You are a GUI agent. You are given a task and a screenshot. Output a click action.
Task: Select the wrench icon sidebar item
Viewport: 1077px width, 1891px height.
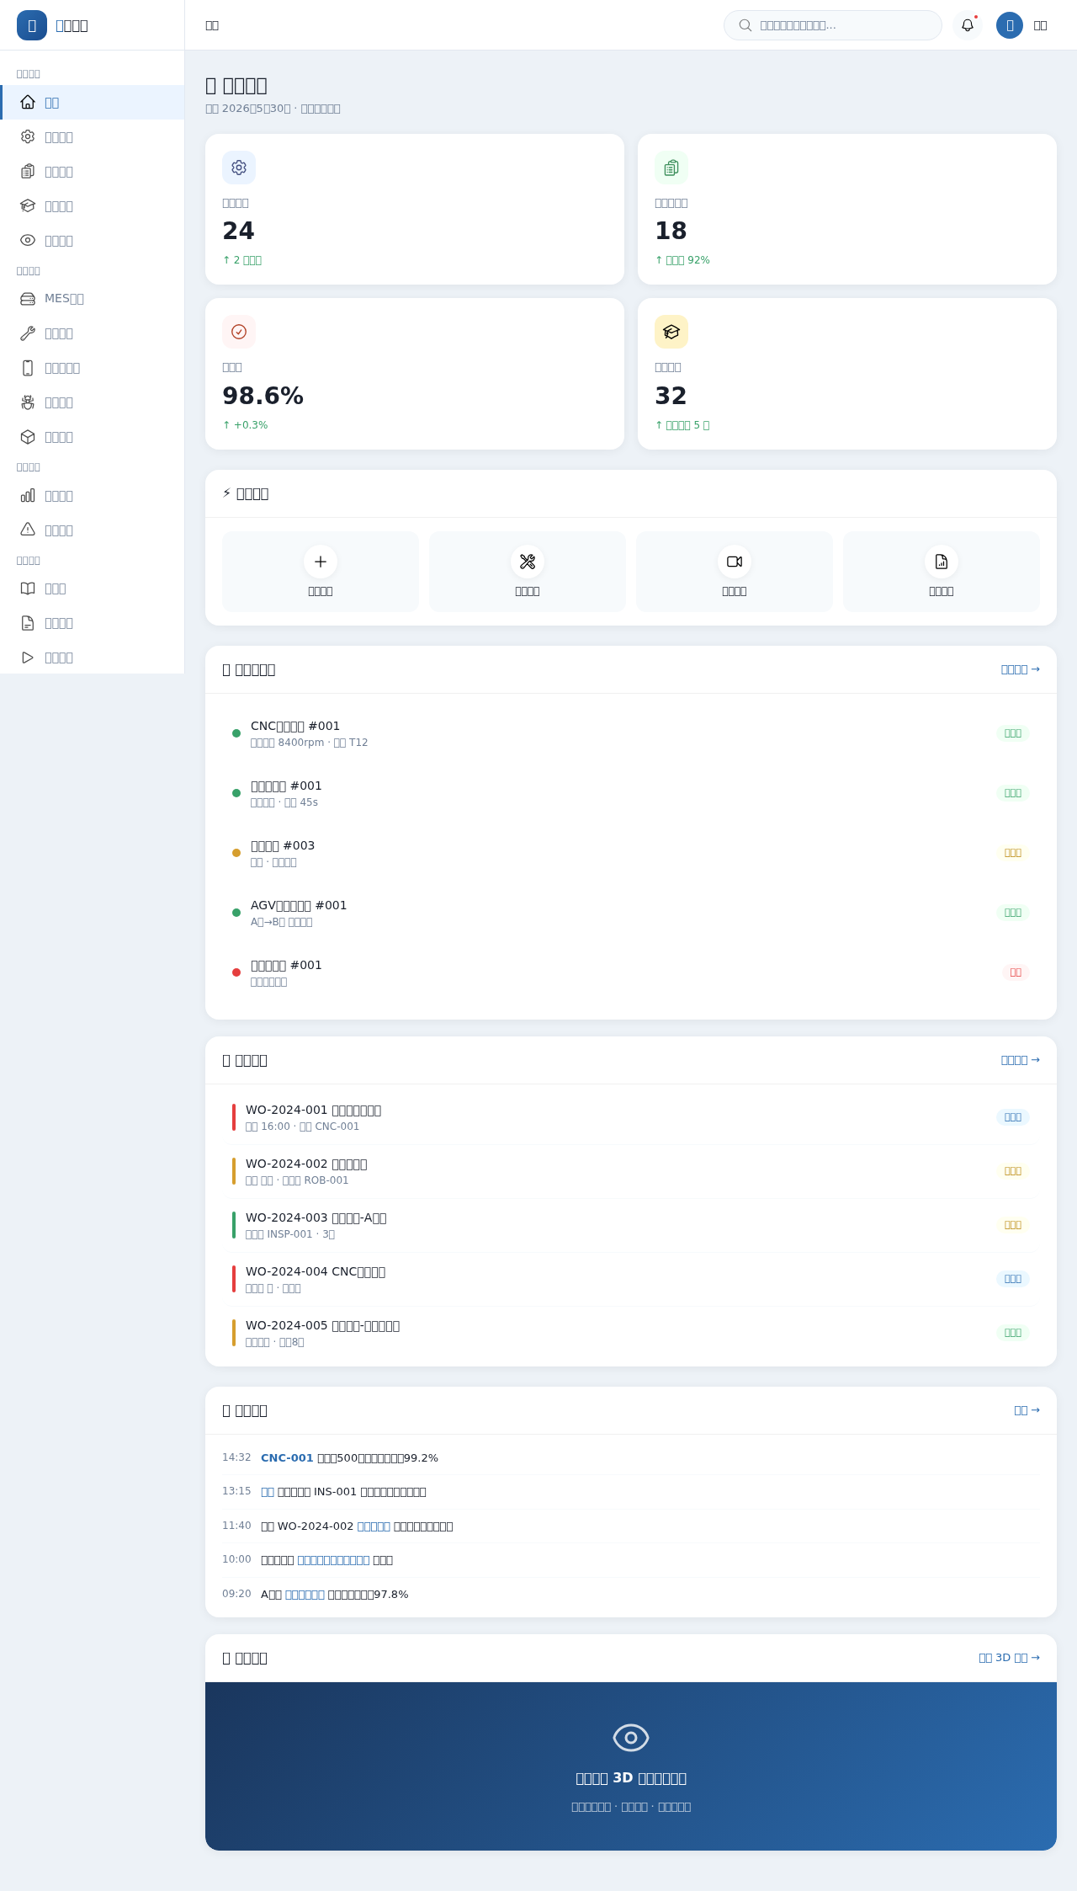[x=92, y=333]
